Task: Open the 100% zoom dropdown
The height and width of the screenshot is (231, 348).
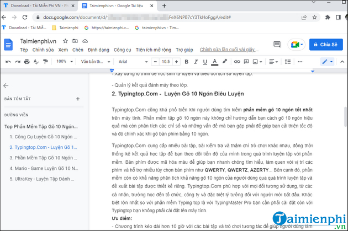Action: pos(65,62)
